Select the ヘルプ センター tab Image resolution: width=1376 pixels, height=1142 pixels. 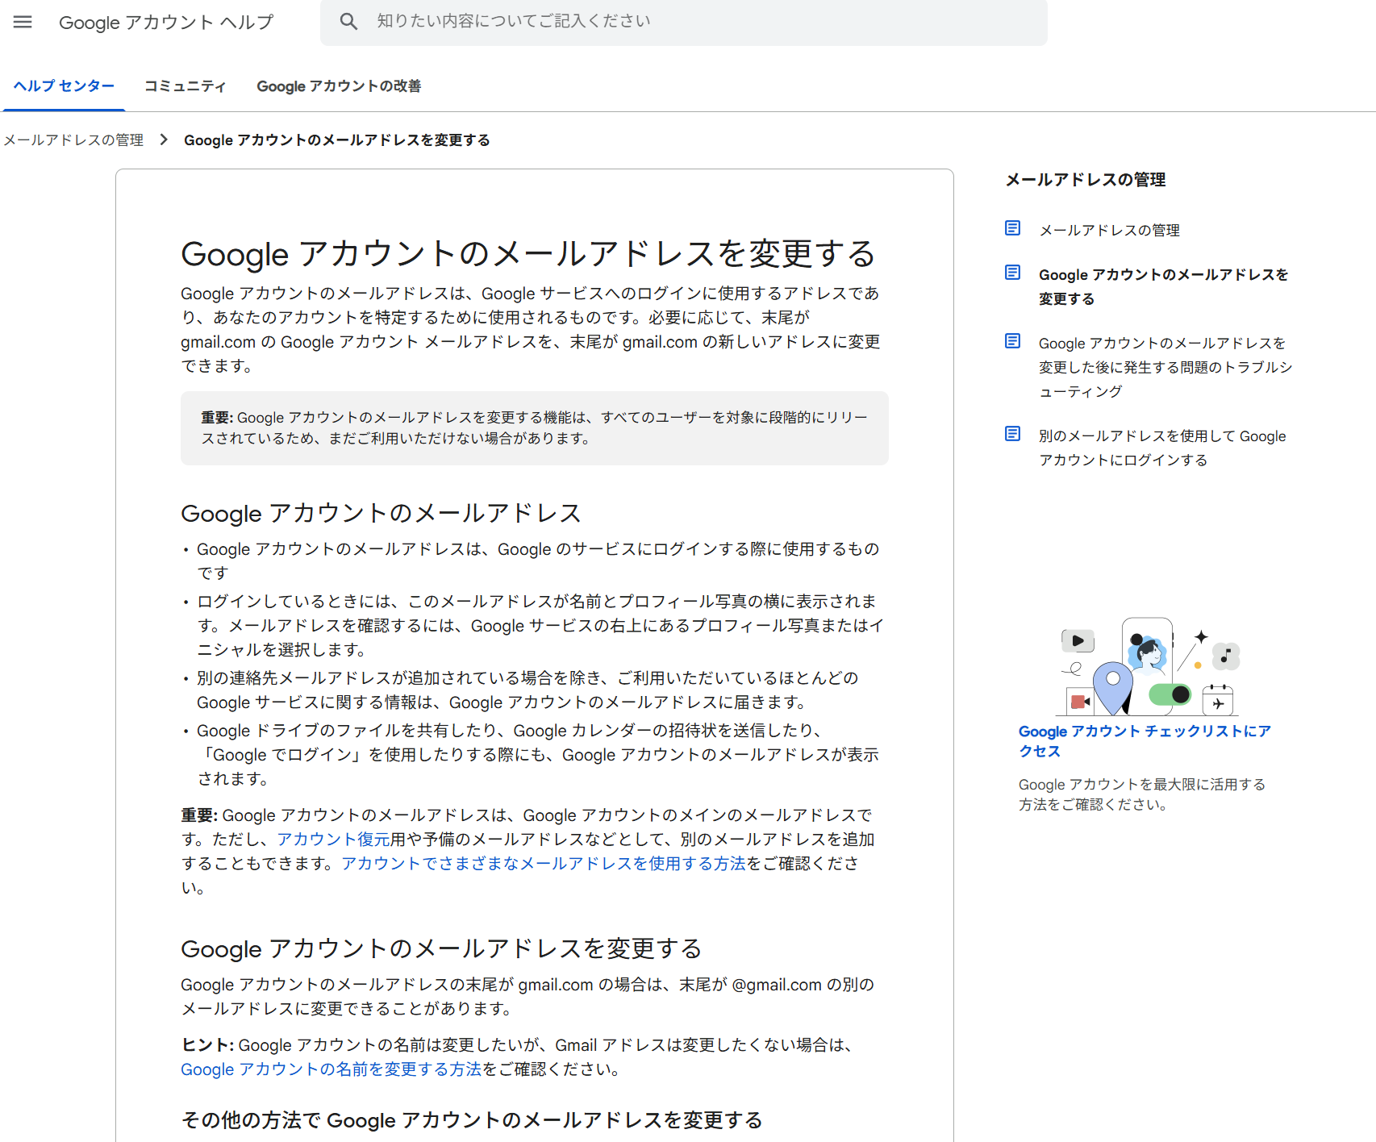tap(64, 86)
